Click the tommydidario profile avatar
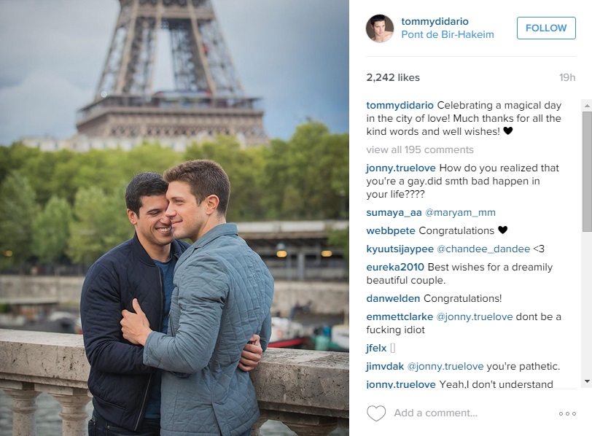 pos(380,28)
